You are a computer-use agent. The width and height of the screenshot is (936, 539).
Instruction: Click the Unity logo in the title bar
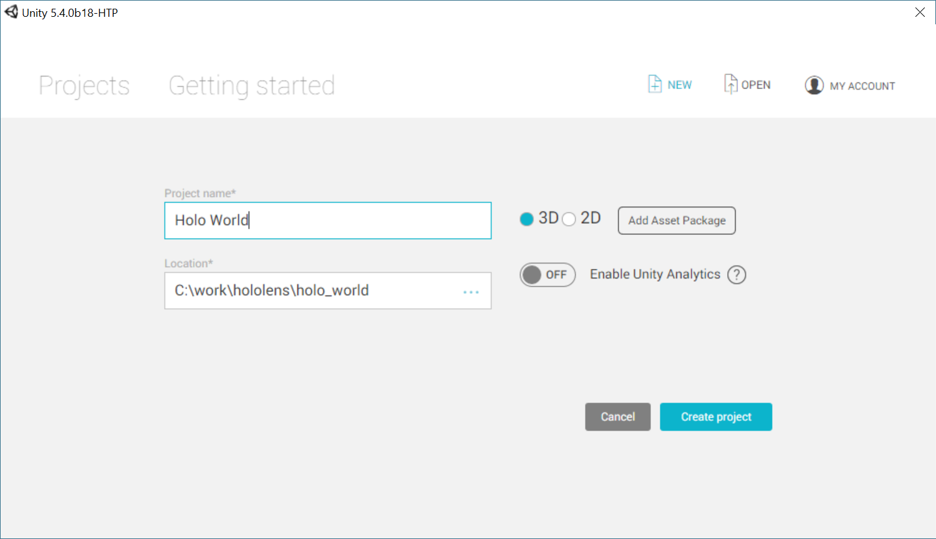11,12
